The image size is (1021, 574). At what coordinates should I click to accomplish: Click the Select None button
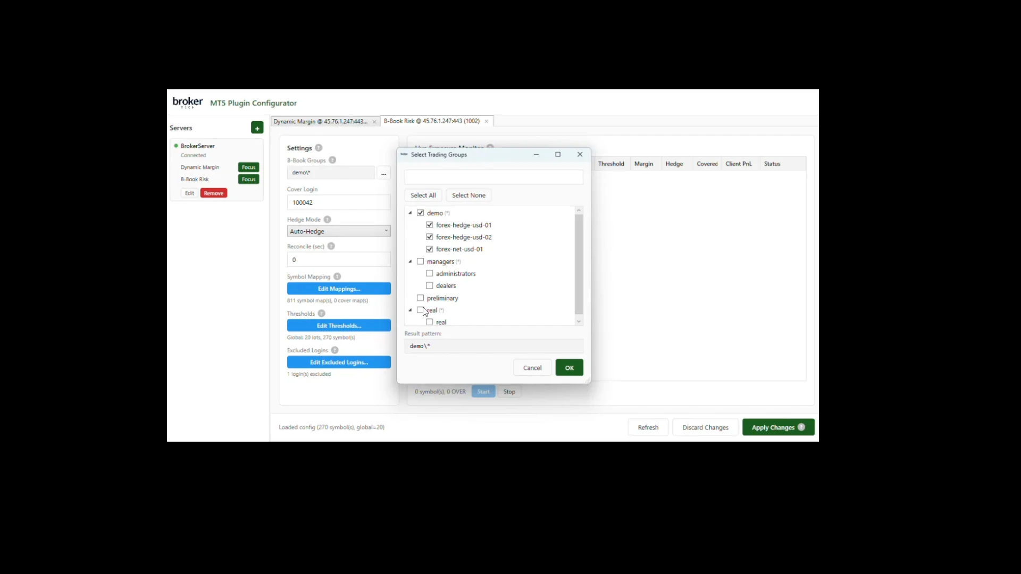click(468, 195)
